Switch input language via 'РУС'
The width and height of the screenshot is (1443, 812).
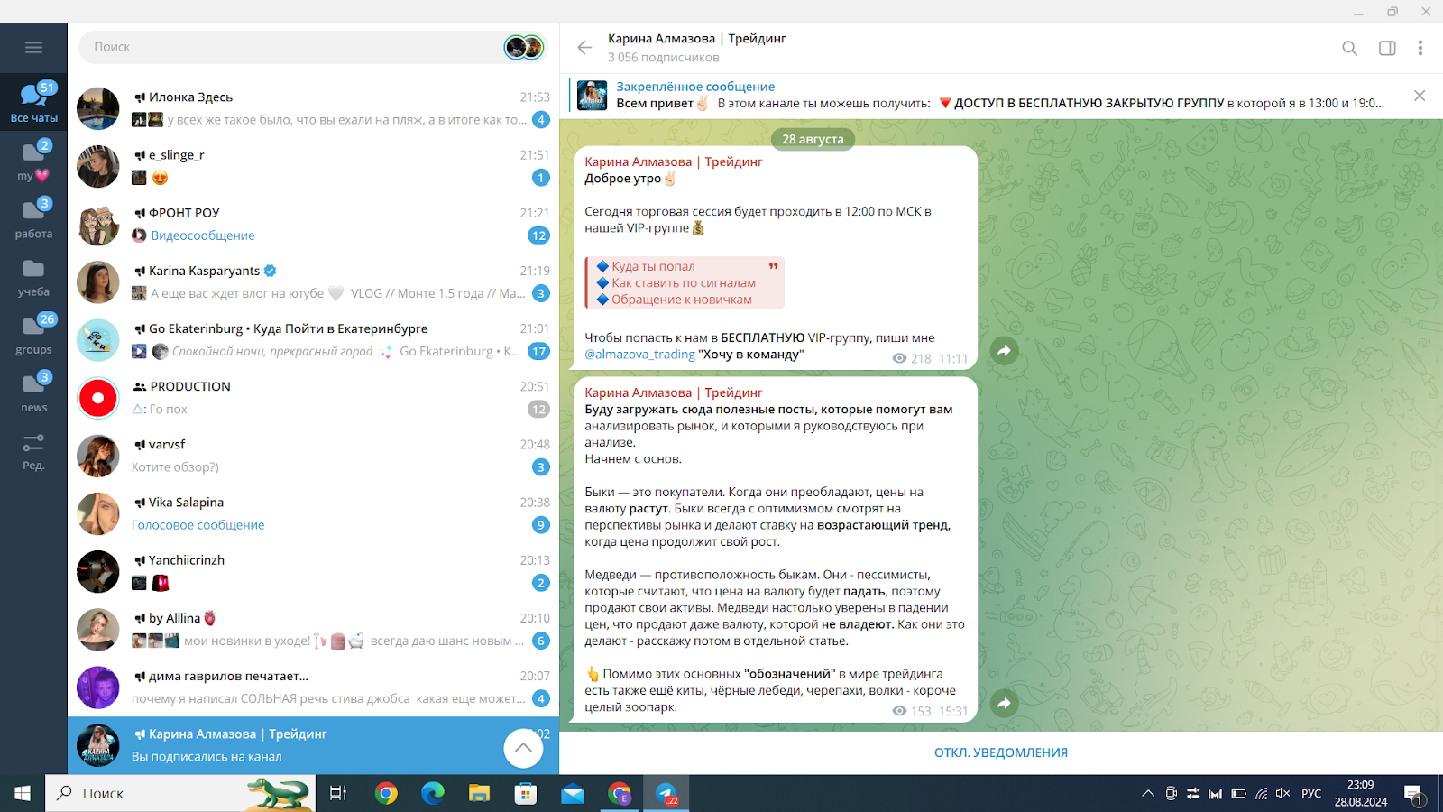click(x=1311, y=794)
